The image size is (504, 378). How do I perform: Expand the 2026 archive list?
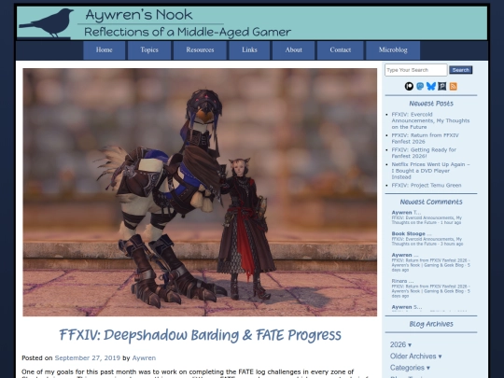[x=400, y=344]
